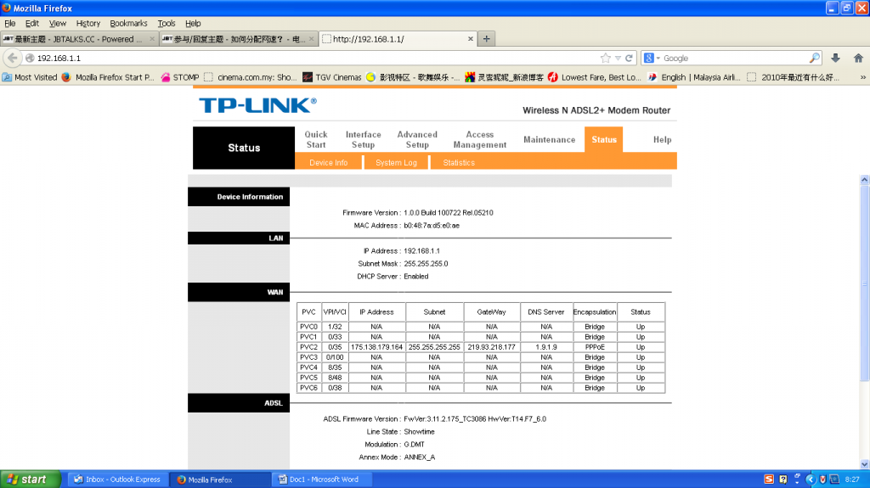Click the page scrollbar down arrow
Screen dimensions: 870x488
(864, 464)
